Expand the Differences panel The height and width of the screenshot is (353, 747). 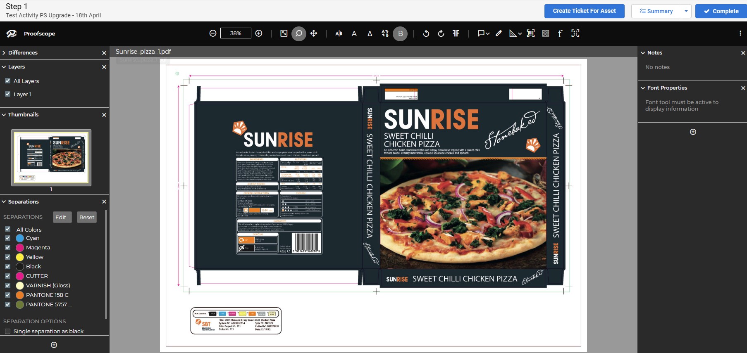(x=4, y=53)
